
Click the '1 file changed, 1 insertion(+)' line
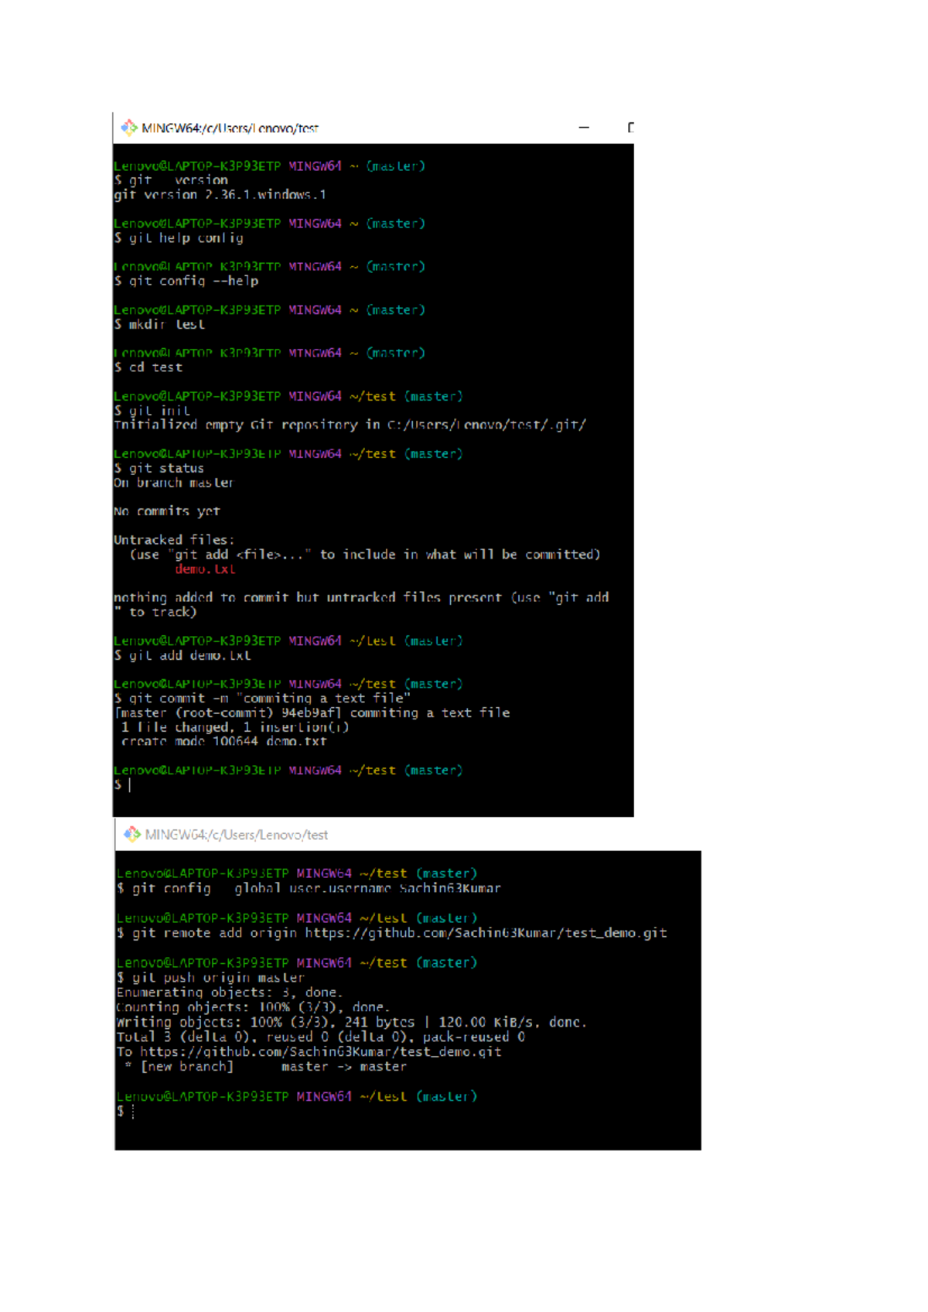[235, 727]
